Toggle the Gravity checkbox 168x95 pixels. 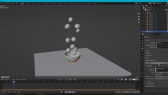point(147,53)
